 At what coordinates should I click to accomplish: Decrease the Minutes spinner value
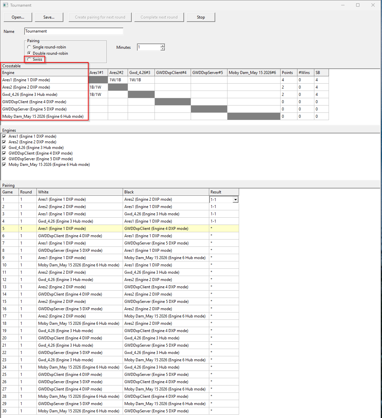[x=162, y=49]
